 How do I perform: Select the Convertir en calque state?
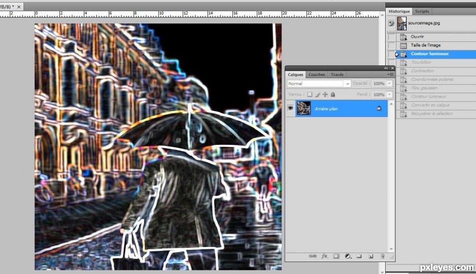436,105
